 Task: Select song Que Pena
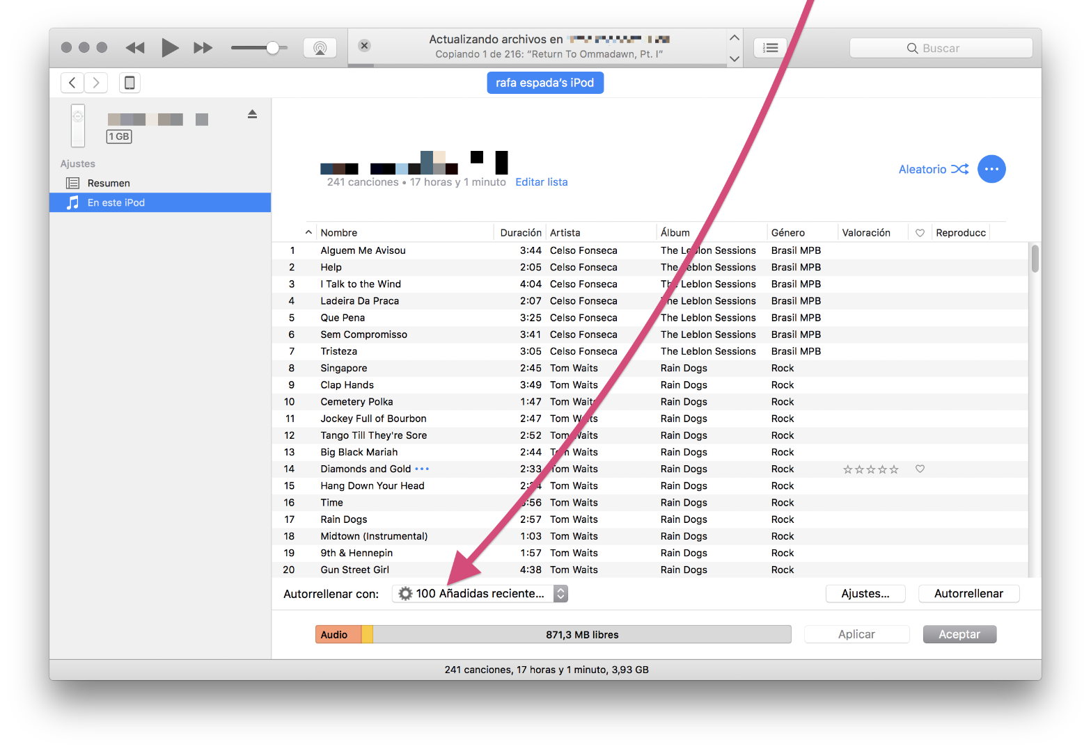(650, 318)
